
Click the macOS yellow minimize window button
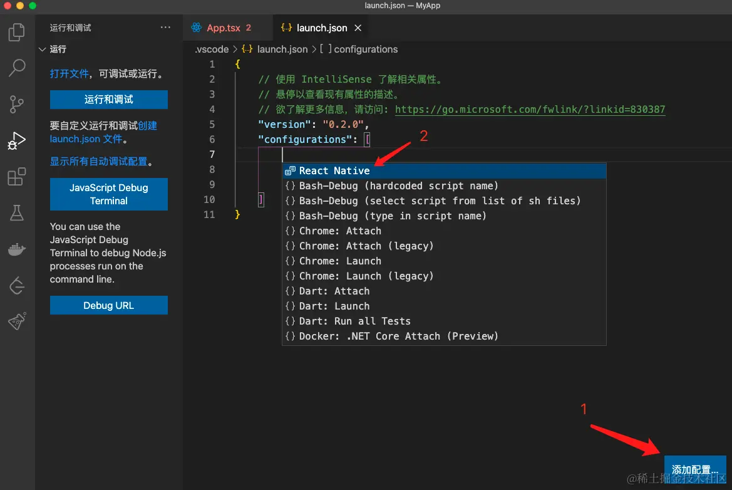coord(19,6)
